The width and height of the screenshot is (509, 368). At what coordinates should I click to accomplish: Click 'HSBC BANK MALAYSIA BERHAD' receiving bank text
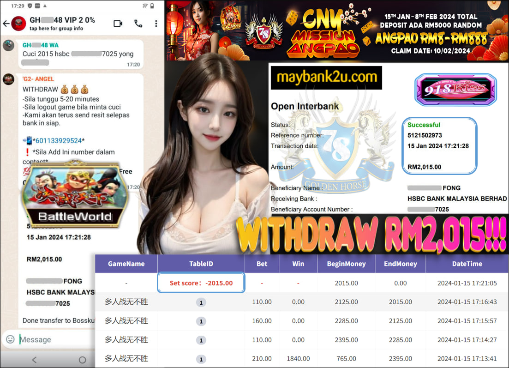(x=457, y=199)
